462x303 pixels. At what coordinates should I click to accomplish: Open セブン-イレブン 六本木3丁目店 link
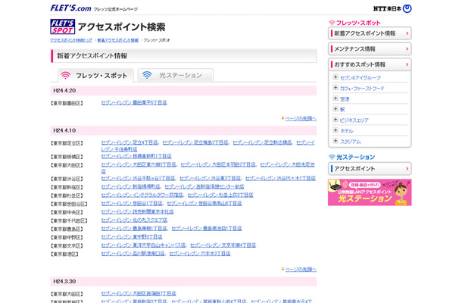pos(200,254)
